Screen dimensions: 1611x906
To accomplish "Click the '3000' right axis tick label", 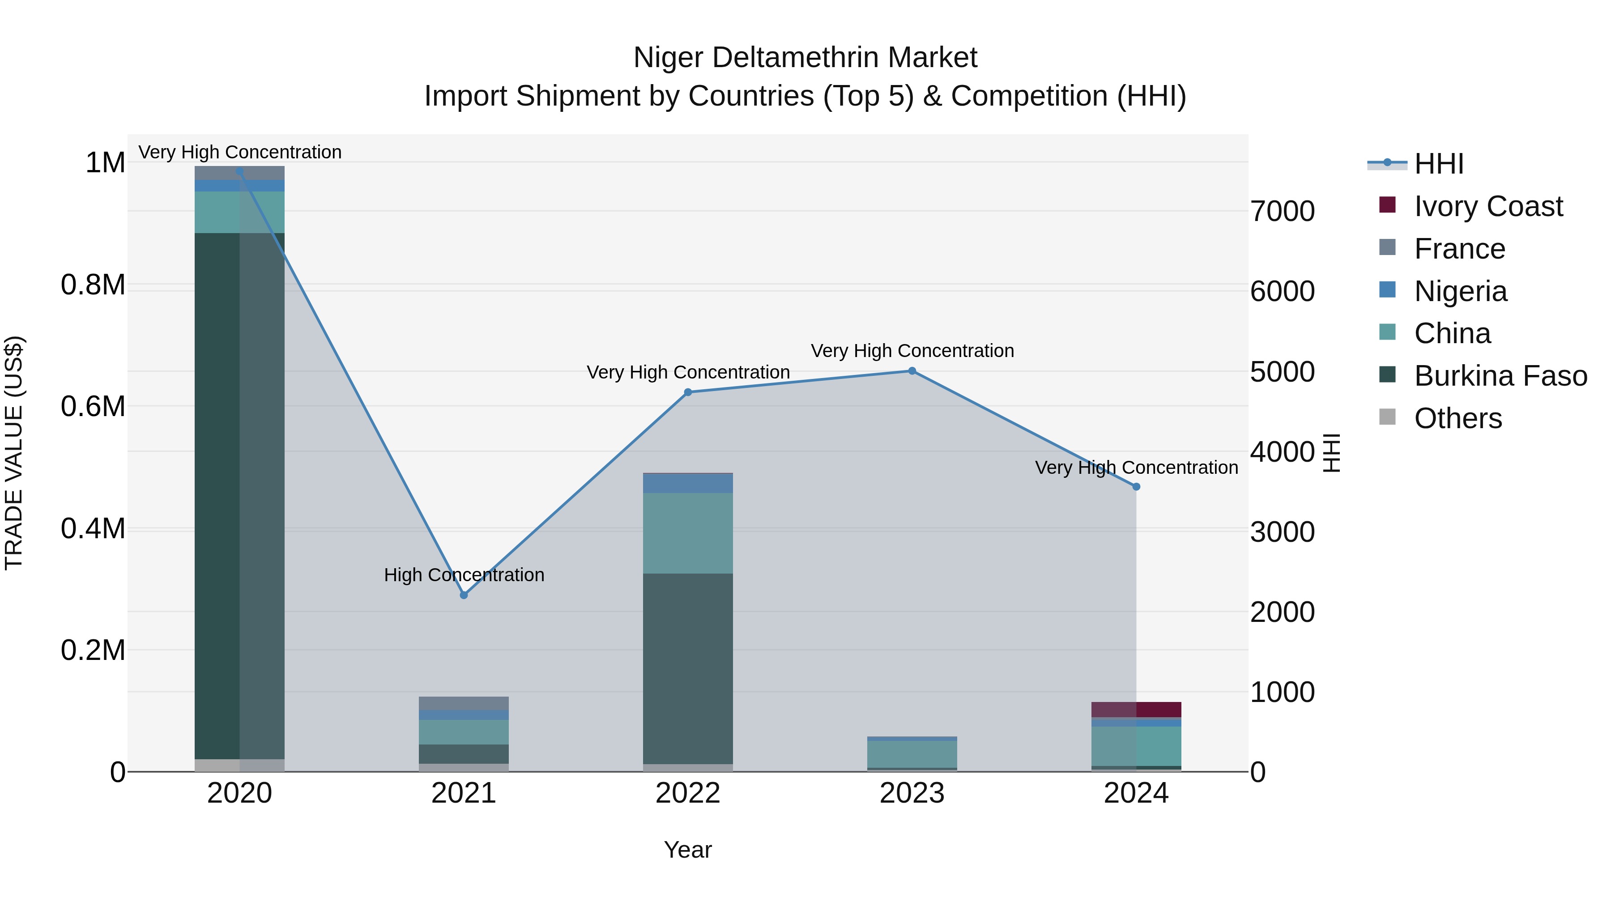I will [x=1283, y=532].
